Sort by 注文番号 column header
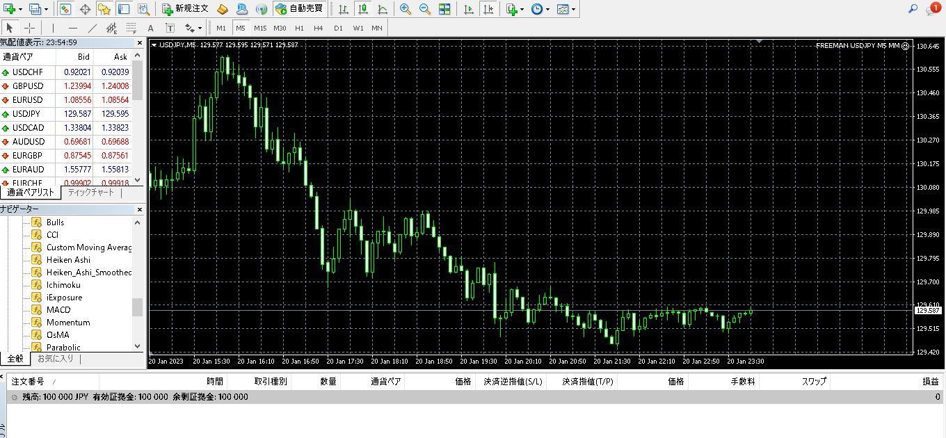 pyautogui.click(x=53, y=381)
